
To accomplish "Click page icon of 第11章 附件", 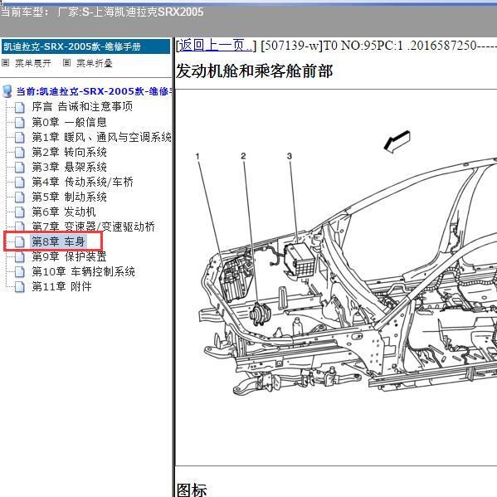I will pyautogui.click(x=20, y=286).
